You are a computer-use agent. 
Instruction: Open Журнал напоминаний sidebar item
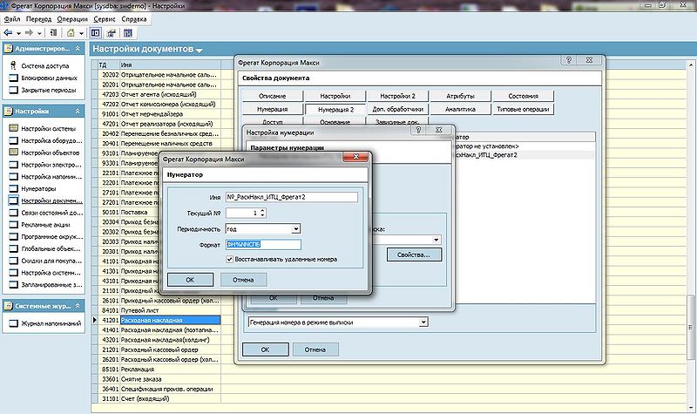pyautogui.click(x=51, y=323)
